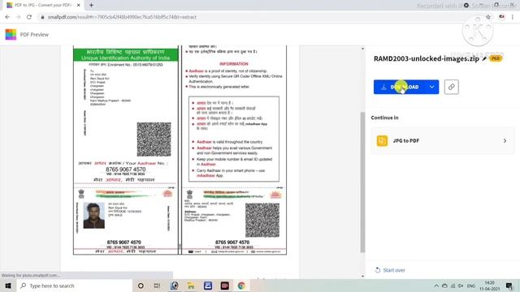Image resolution: width=520 pixels, height=292 pixels.
Task: Click ENG language indicator
Action: (471, 286)
